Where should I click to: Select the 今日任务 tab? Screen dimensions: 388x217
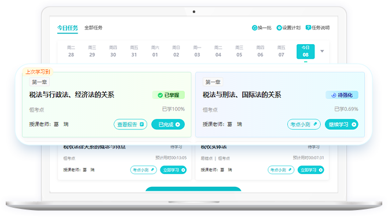pyautogui.click(x=68, y=28)
